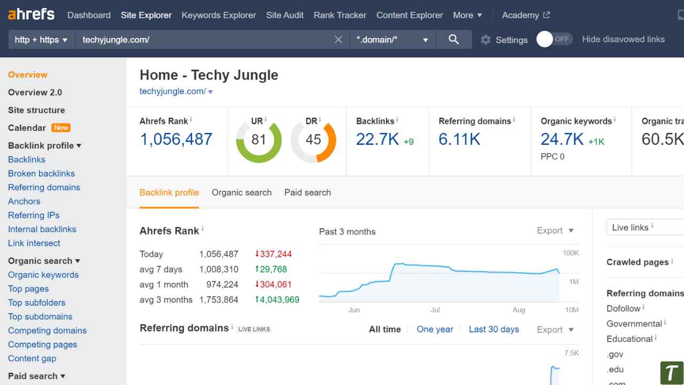Open Settings via gear icon

[485, 40]
